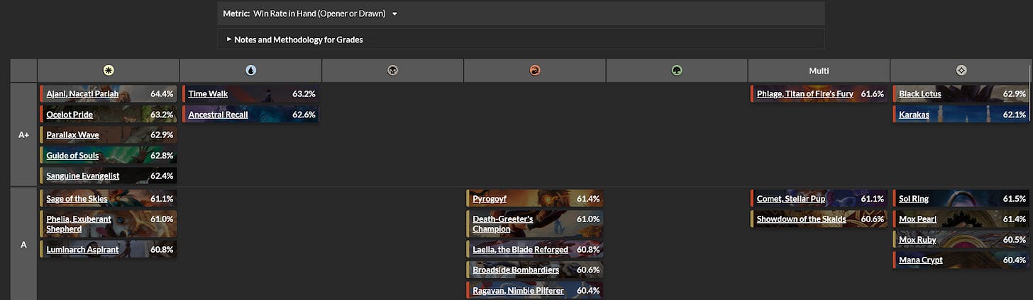Screen dimensions: 1033x300
Task: Click the blue mana column icon
Action: (250, 71)
